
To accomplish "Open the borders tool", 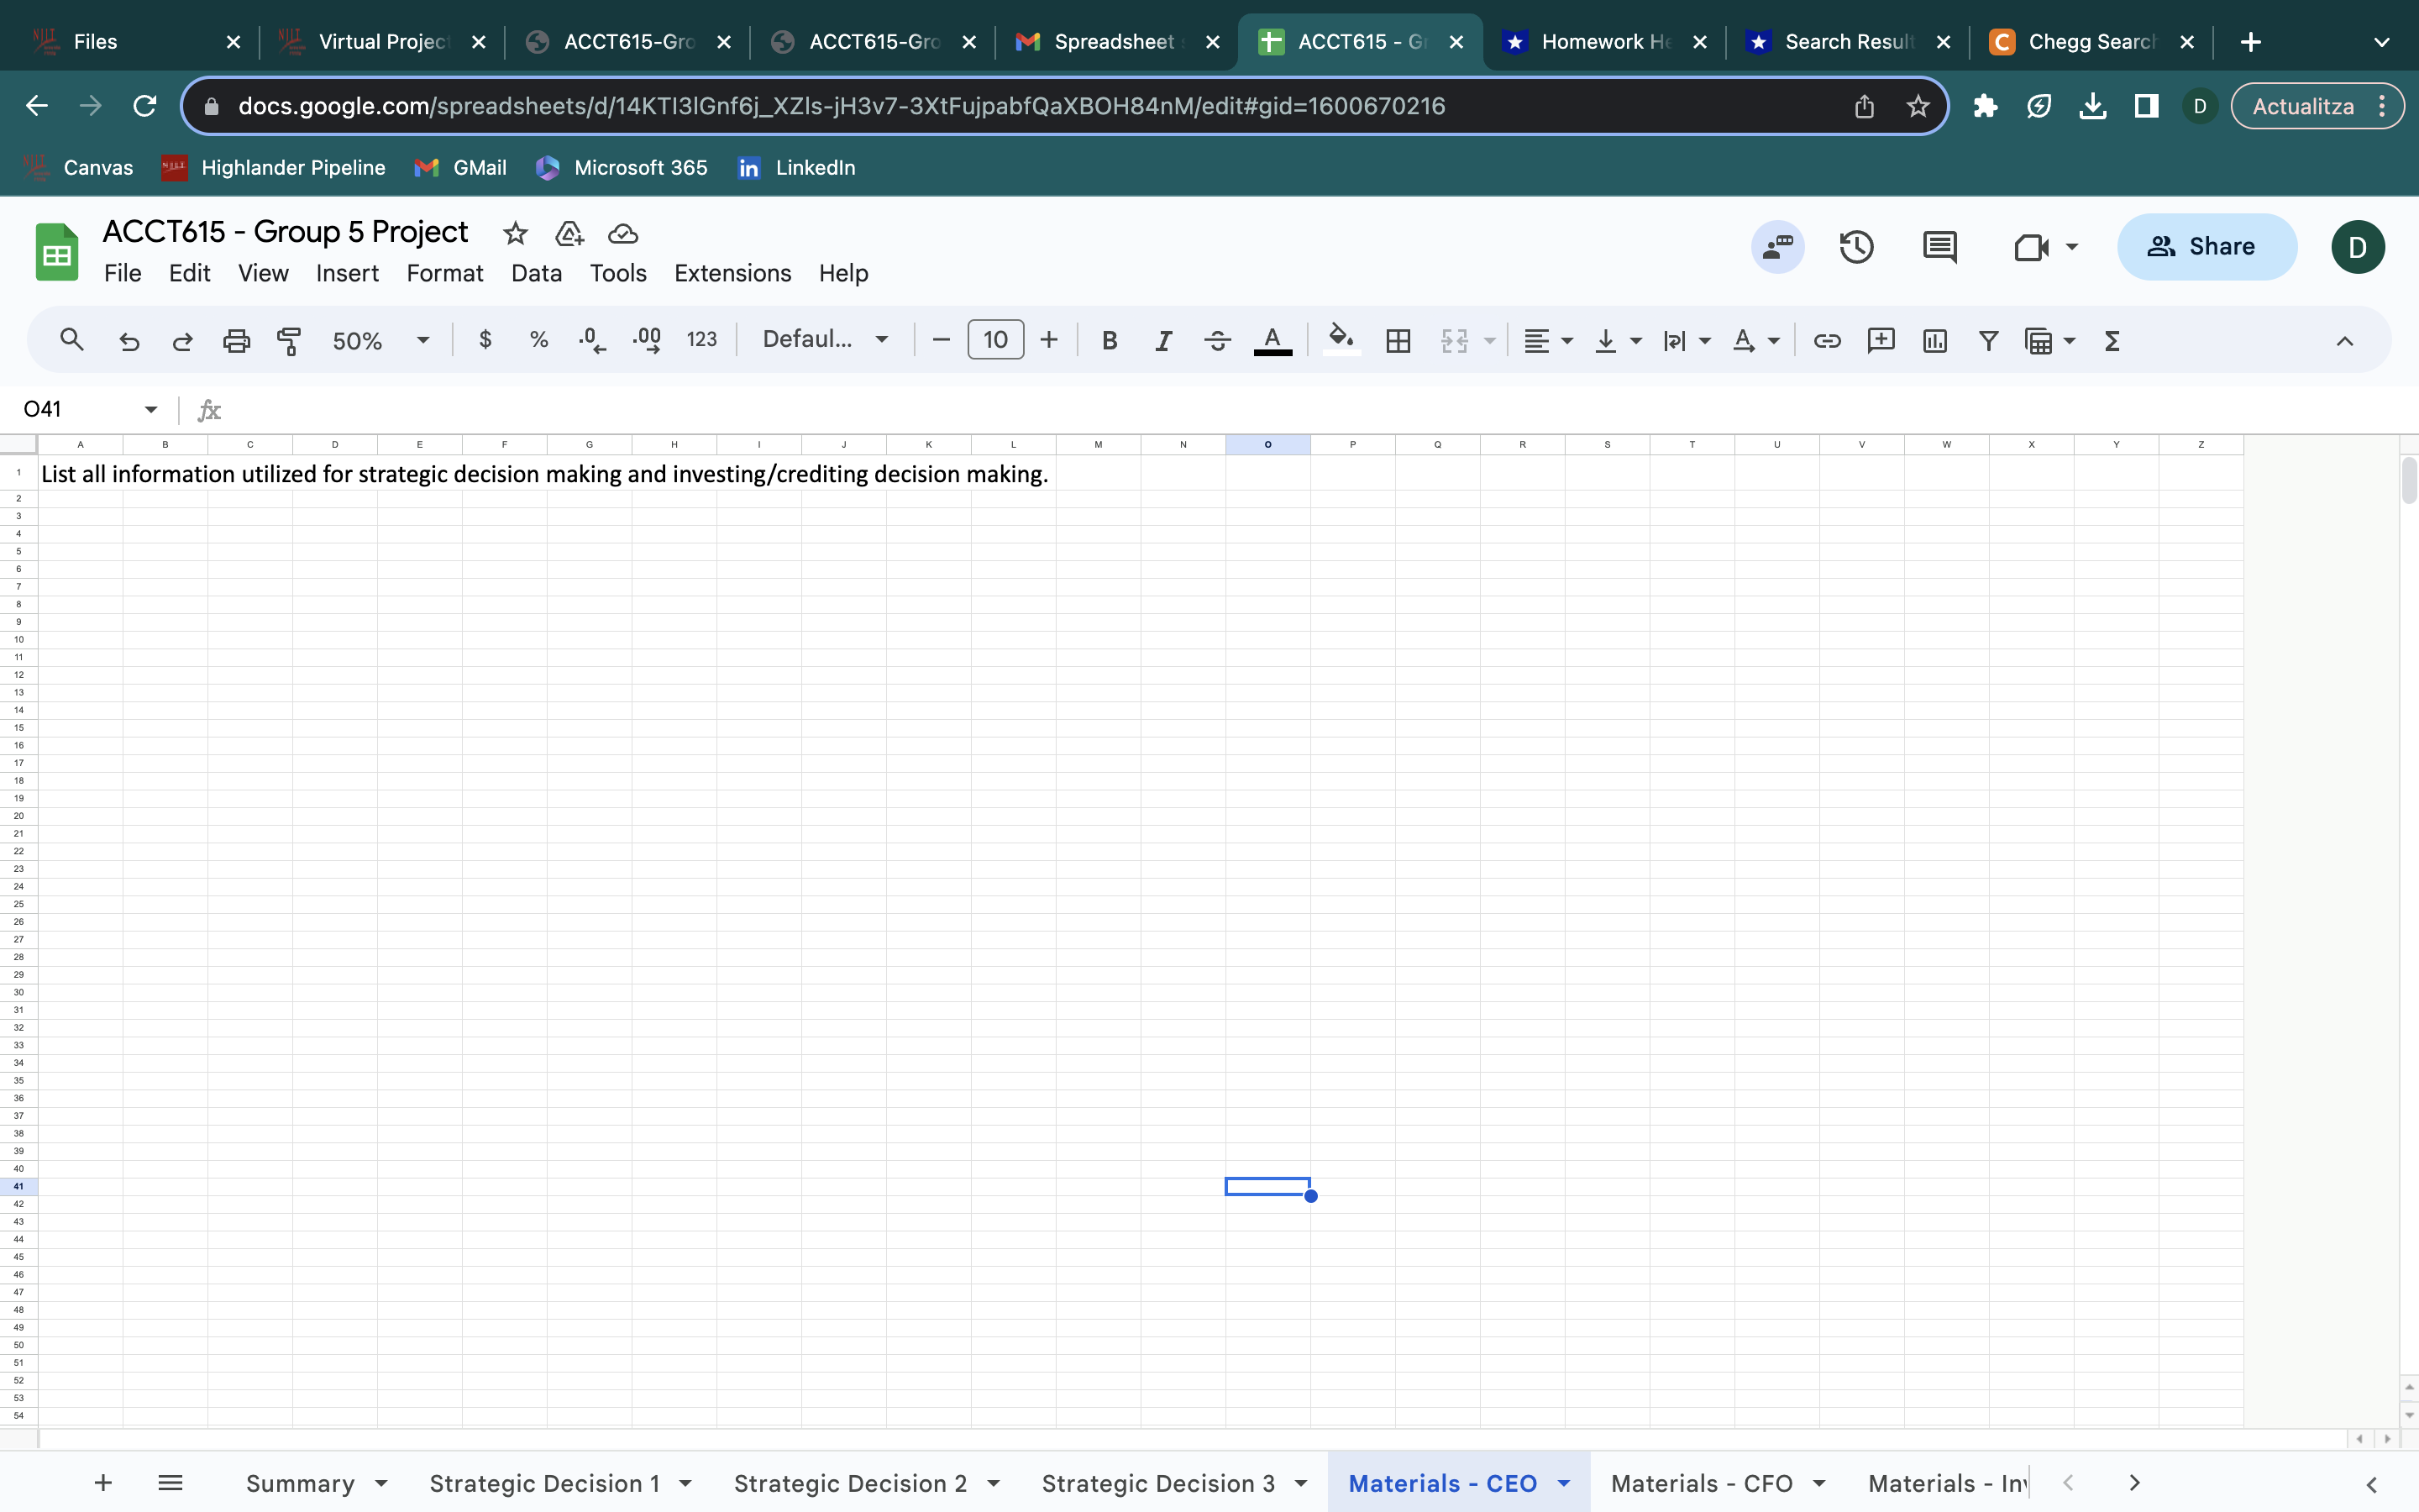I will (1398, 341).
